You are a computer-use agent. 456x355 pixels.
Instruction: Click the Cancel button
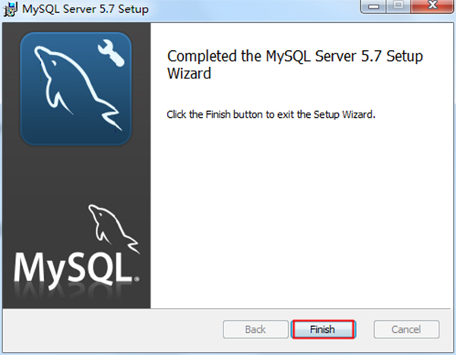coord(407,329)
